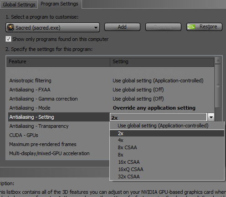Open the Sacred (sacred.exe) program dropdown

(52, 27)
